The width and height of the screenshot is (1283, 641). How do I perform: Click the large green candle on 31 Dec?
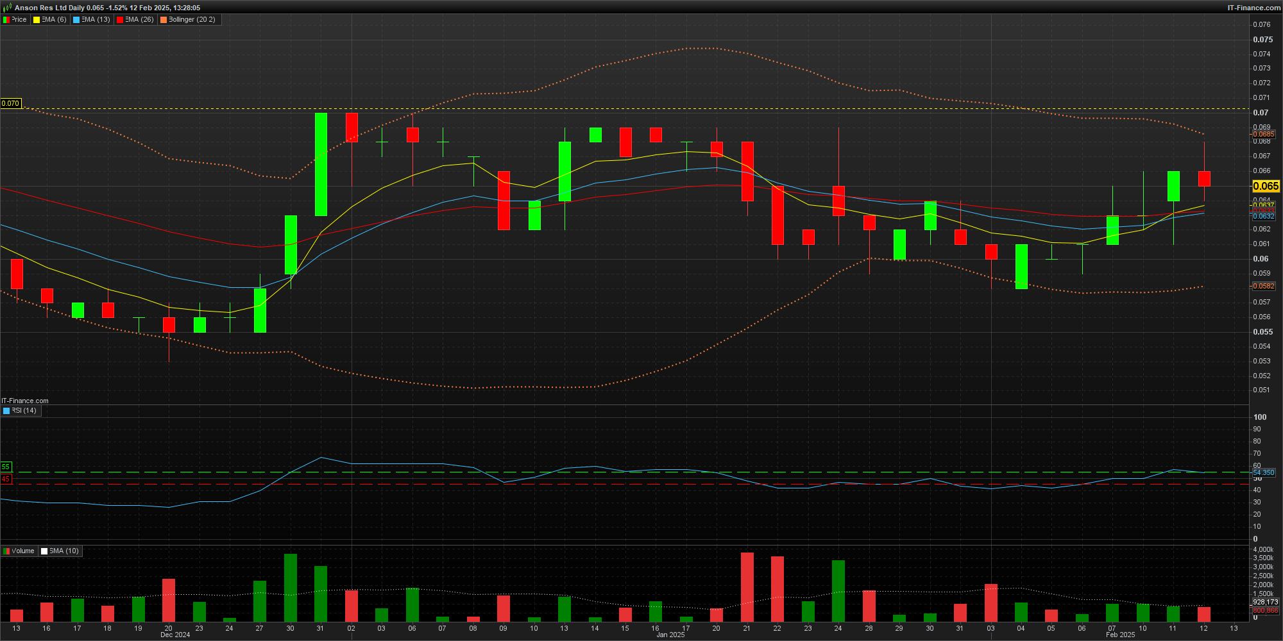[321, 164]
